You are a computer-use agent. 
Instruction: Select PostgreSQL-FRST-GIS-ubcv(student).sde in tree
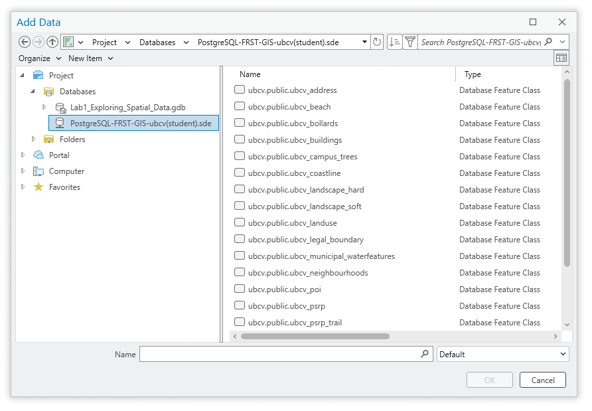[133, 123]
